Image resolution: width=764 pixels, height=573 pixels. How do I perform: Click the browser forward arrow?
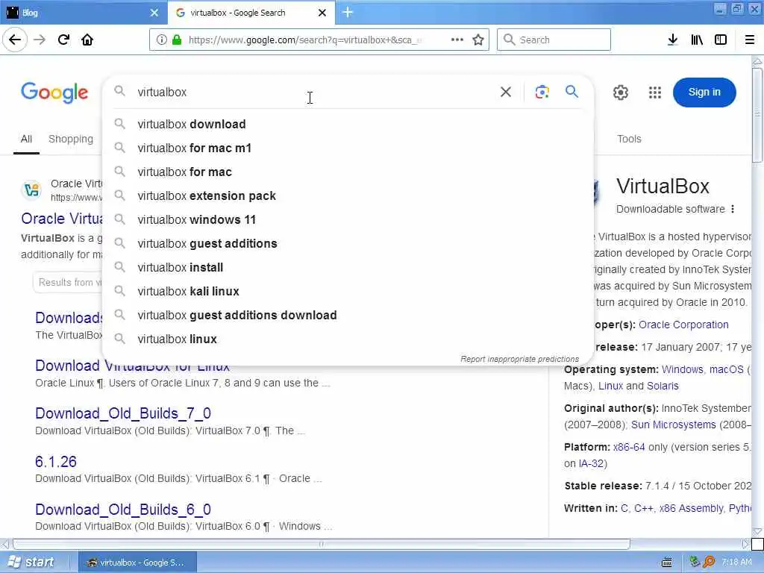(x=40, y=40)
